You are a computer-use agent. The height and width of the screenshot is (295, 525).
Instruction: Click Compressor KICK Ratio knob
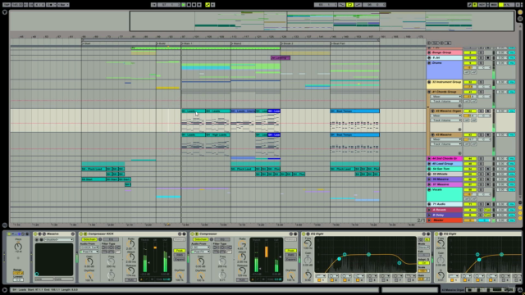click(x=131, y=245)
